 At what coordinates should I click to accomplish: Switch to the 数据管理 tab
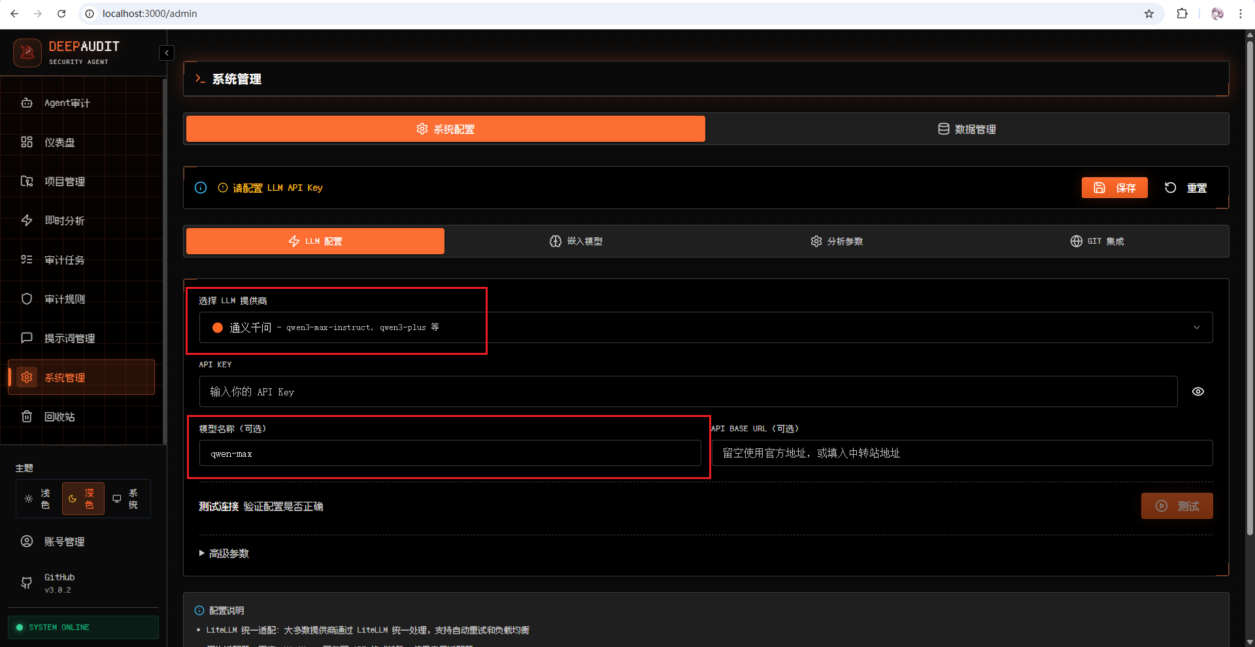(x=967, y=129)
